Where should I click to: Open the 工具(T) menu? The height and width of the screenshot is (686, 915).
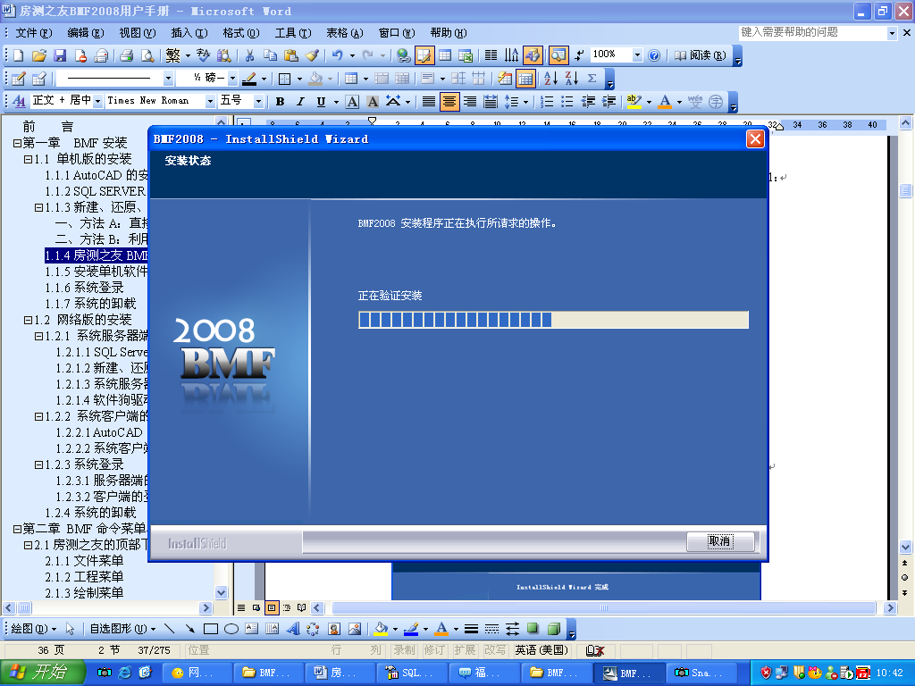(x=293, y=33)
